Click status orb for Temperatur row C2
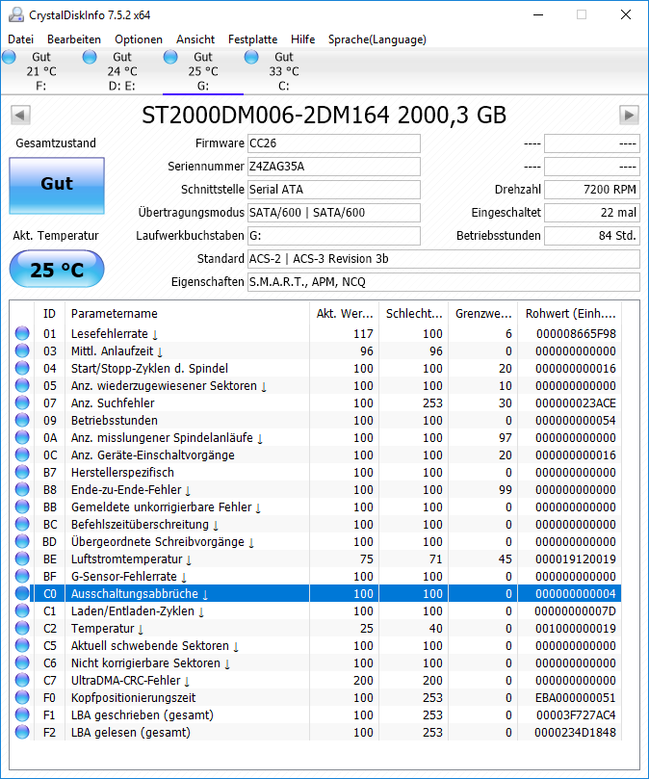The image size is (649, 779). tap(22, 629)
